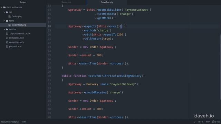Switch to the Order.php editor tab
The width and height of the screenshot is (221, 124).
67,2
